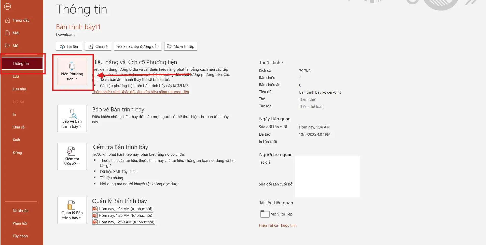486x245 pixels.
Task: Open autorecover version from 12:59 AM
Action: [x=124, y=222]
